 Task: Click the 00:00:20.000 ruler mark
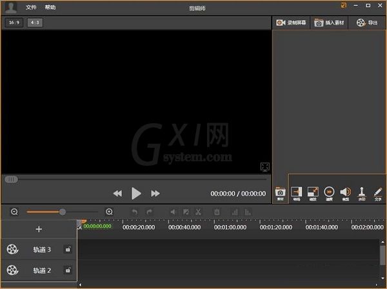[139, 227]
